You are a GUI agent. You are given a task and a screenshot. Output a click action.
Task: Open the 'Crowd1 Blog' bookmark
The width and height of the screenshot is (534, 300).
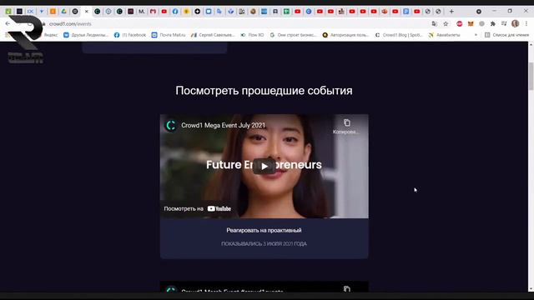coord(399,35)
